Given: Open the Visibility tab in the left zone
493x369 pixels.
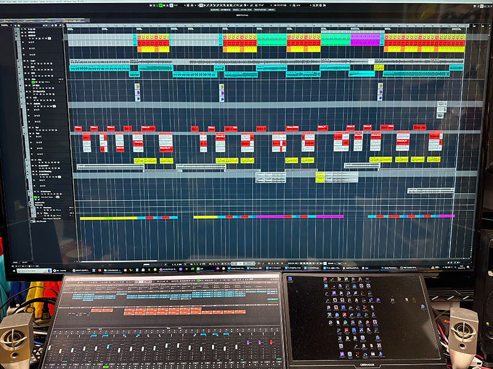Looking at the screenshot, I should (4, 25).
